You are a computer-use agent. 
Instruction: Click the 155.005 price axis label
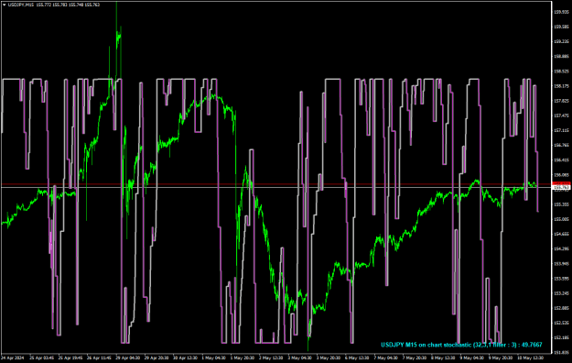(x=561, y=219)
